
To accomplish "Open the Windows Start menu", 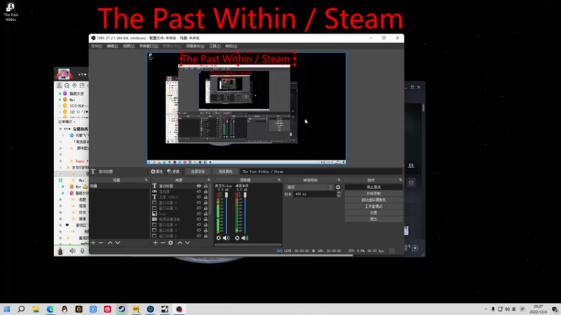I will pyautogui.click(x=7, y=309).
